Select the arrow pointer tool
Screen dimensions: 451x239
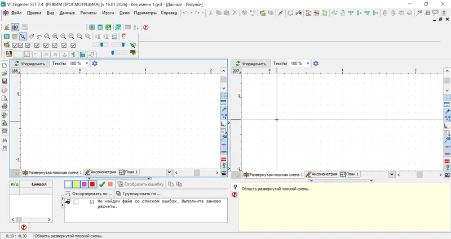coord(23,37)
